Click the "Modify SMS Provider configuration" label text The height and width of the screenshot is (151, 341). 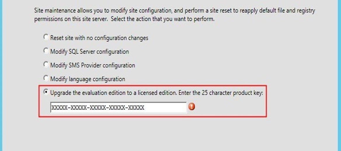click(x=93, y=65)
